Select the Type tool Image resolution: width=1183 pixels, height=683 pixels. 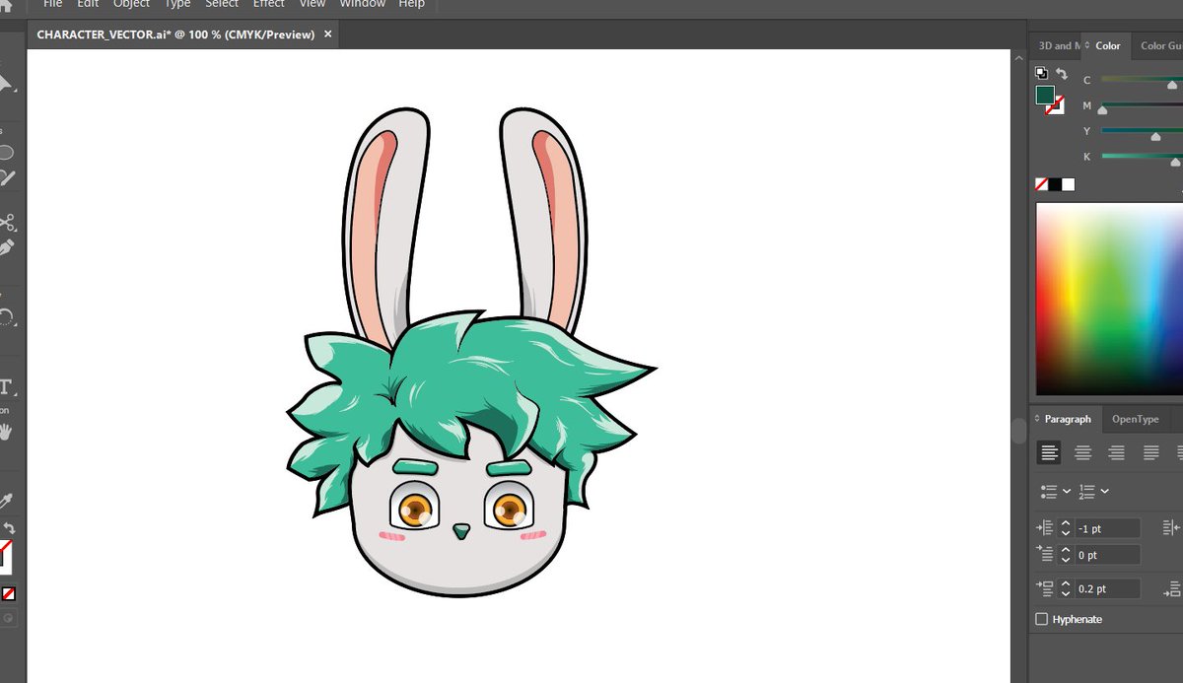click(8, 387)
